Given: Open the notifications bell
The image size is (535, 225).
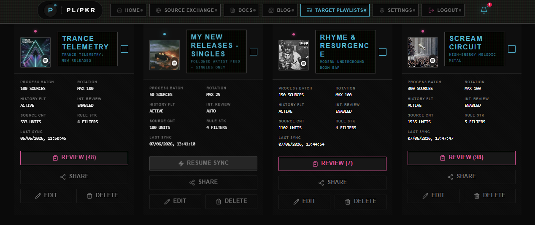Looking at the screenshot, I should pyautogui.click(x=484, y=10).
